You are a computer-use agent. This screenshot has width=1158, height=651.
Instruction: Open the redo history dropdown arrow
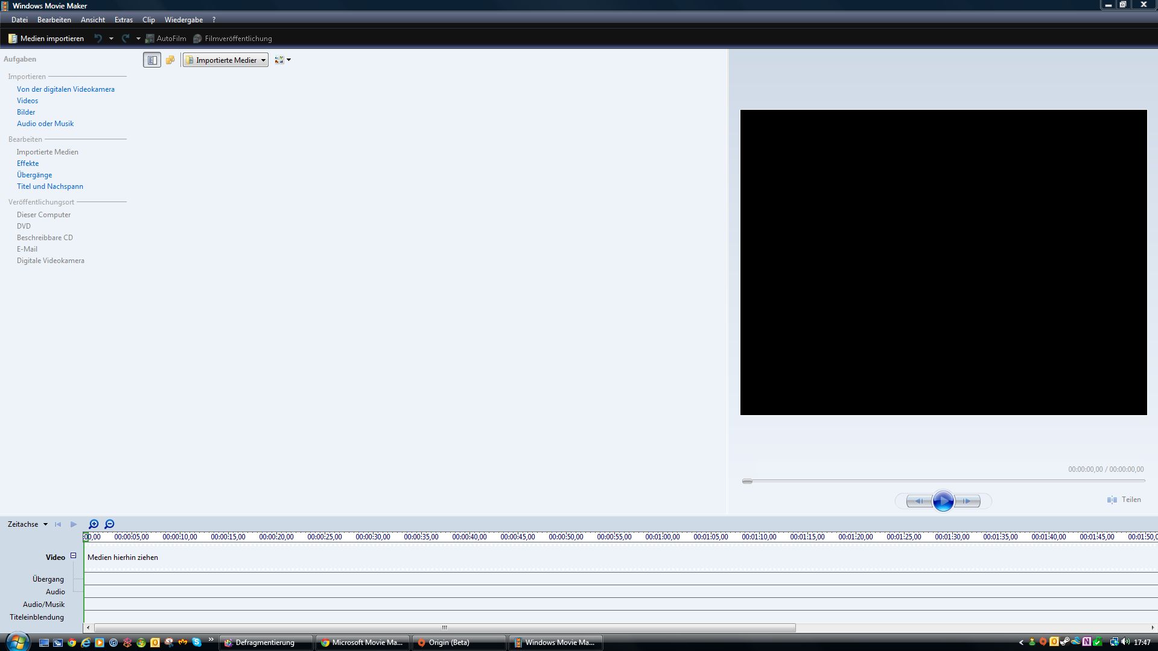[138, 38]
